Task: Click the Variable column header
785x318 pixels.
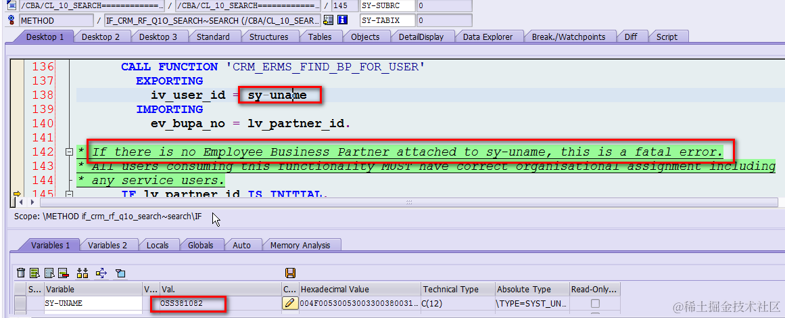Action: point(93,289)
